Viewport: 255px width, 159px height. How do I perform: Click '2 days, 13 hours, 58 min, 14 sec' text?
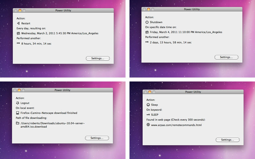point(171,43)
